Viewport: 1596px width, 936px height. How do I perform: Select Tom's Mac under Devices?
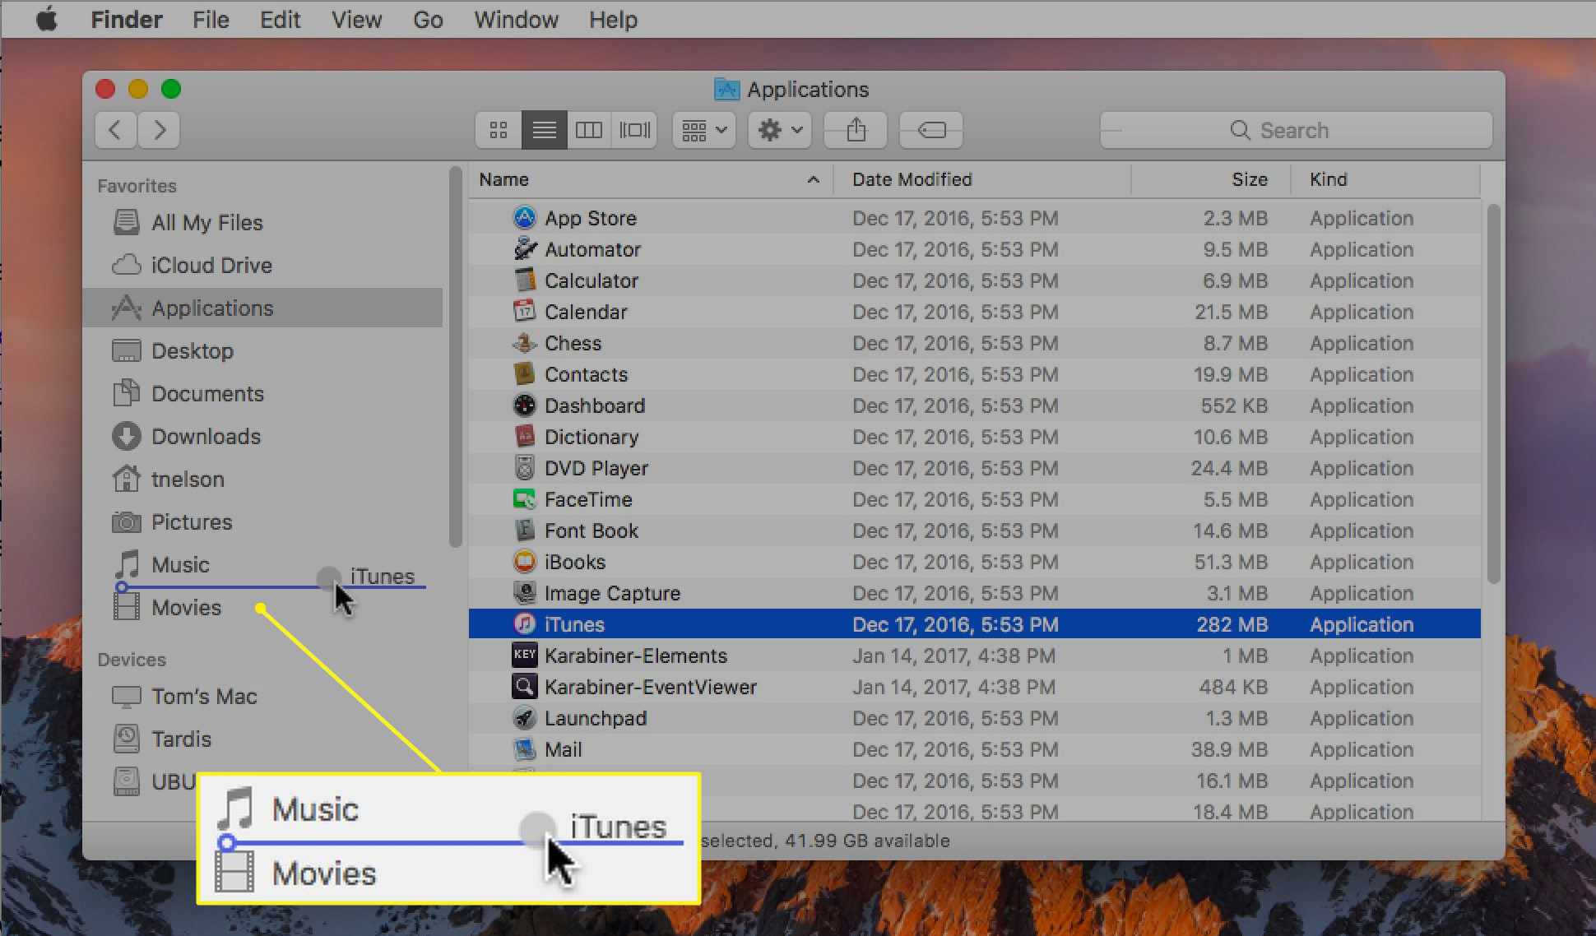[263, 697]
